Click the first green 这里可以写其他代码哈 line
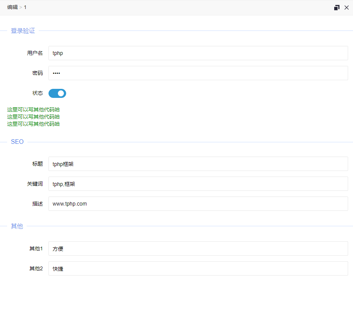This screenshot has width=353, height=323. point(33,110)
